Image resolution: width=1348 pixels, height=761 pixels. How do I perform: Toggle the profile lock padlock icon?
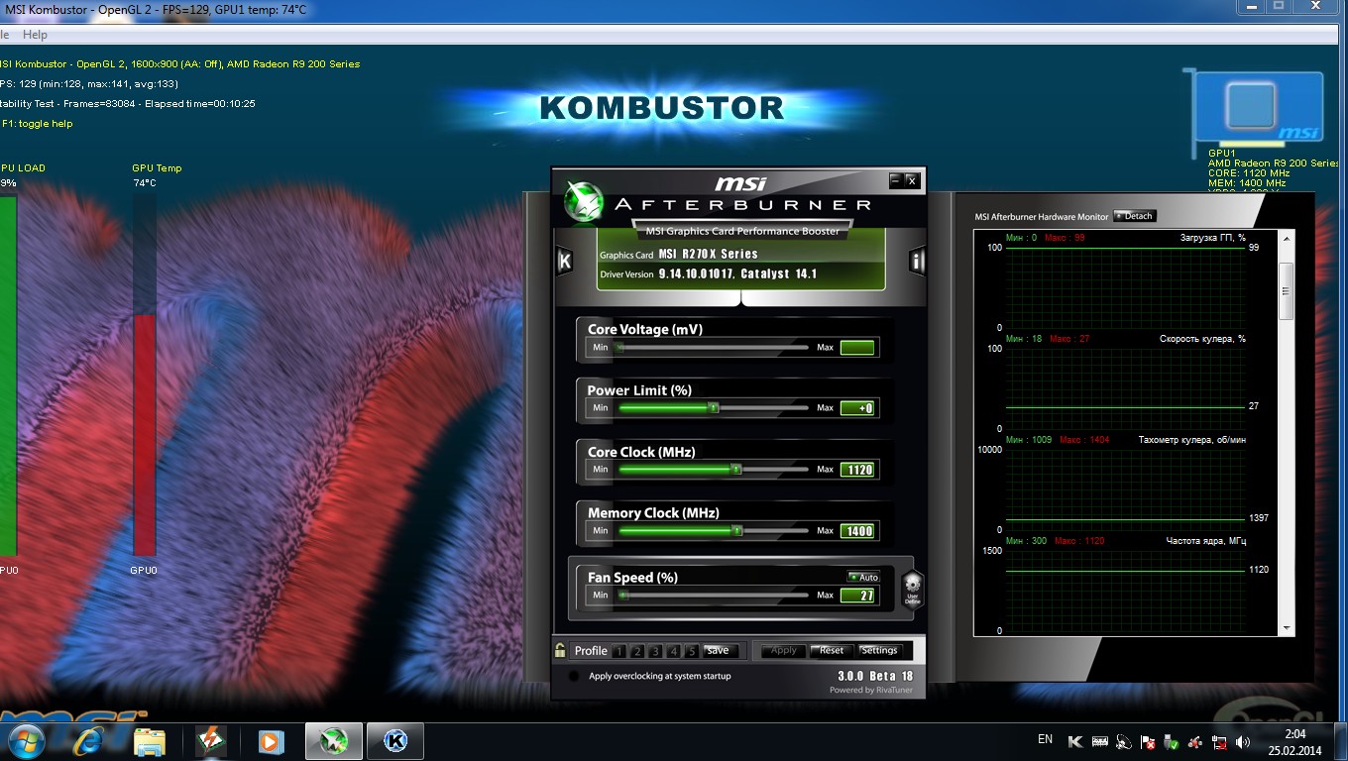click(561, 650)
